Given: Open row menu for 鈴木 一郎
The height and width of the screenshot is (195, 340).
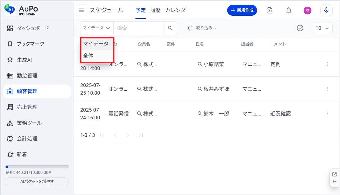Looking at the screenshot, I should pyautogui.click(x=327, y=114).
